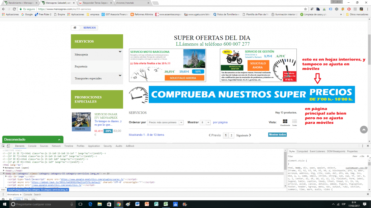Open the Mostrar items-per-page dropdown
This screenshot has height=208, width=371.
coord(205,122)
